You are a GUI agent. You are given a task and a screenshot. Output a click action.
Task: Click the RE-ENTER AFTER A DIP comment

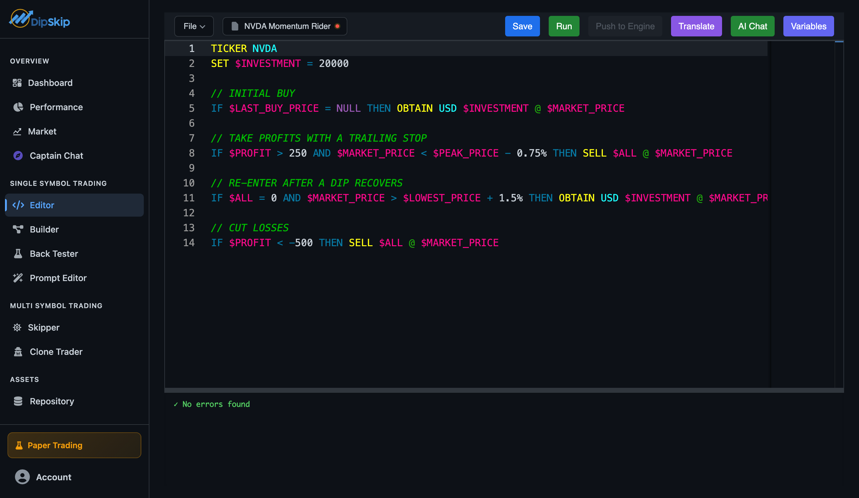coord(307,183)
